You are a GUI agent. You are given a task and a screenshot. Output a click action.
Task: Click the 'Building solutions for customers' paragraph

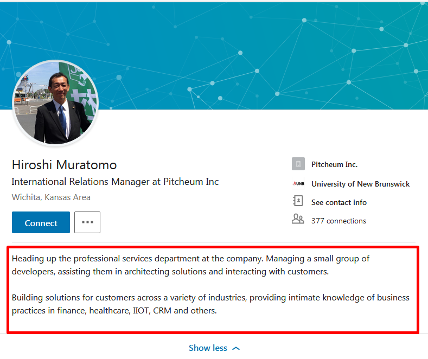(210, 304)
